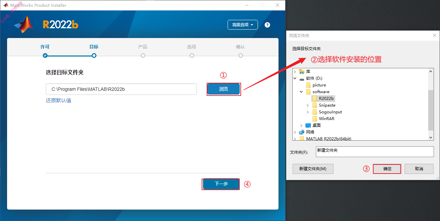This screenshot has height=221, width=440.
Task: Expand the 桌面 node
Action: 301,125
